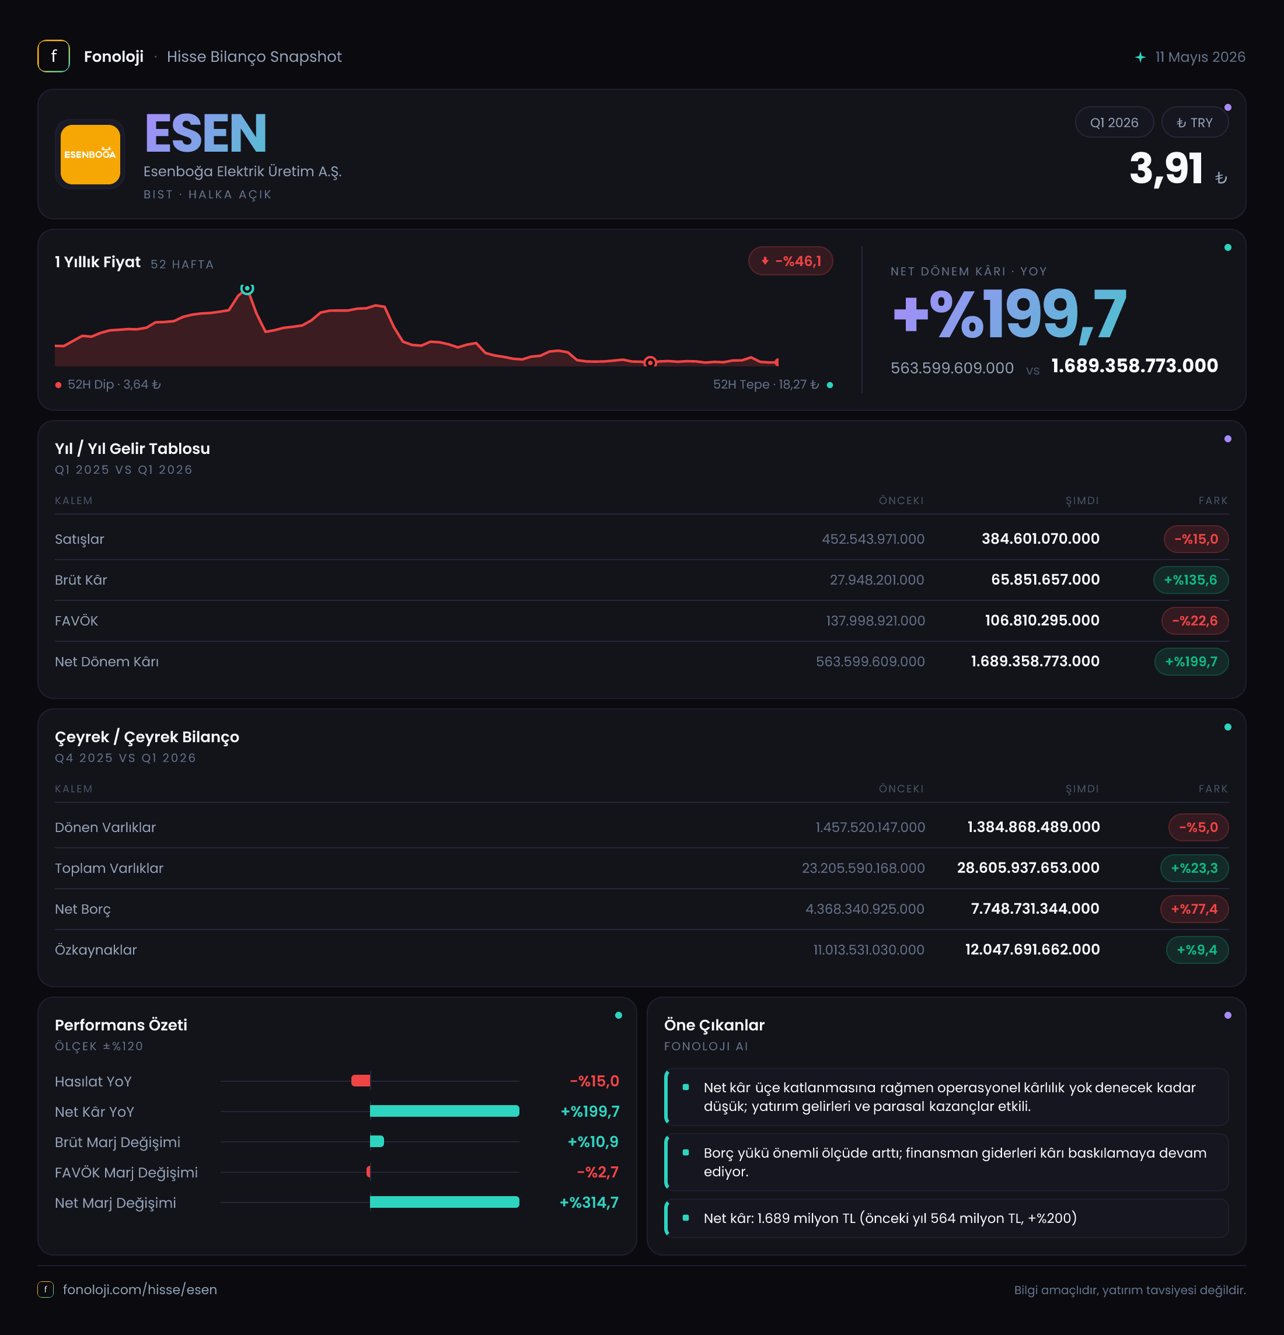Click the large +%199,7 net profit headline
Screen dimensions: 1284x1335
1010,314
